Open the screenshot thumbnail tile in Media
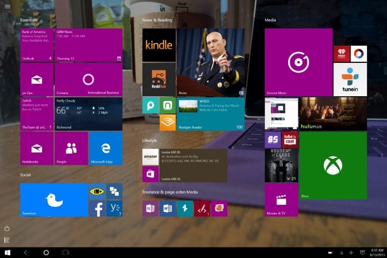 click(281, 114)
